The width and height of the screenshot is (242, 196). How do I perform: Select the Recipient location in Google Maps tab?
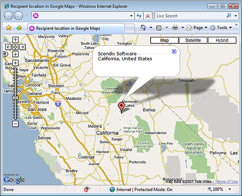[76, 28]
